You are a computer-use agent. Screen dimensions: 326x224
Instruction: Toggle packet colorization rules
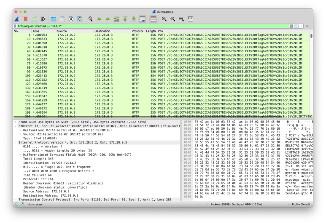coord(153,19)
